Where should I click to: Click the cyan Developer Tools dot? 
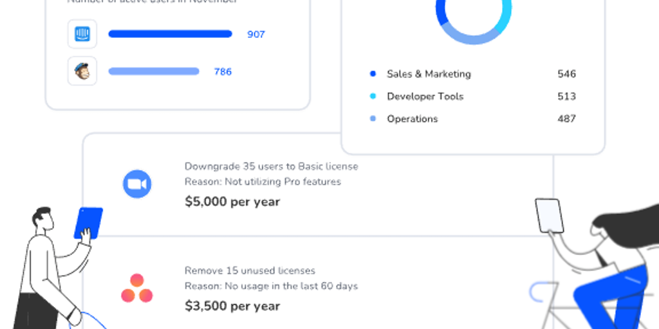pos(373,96)
